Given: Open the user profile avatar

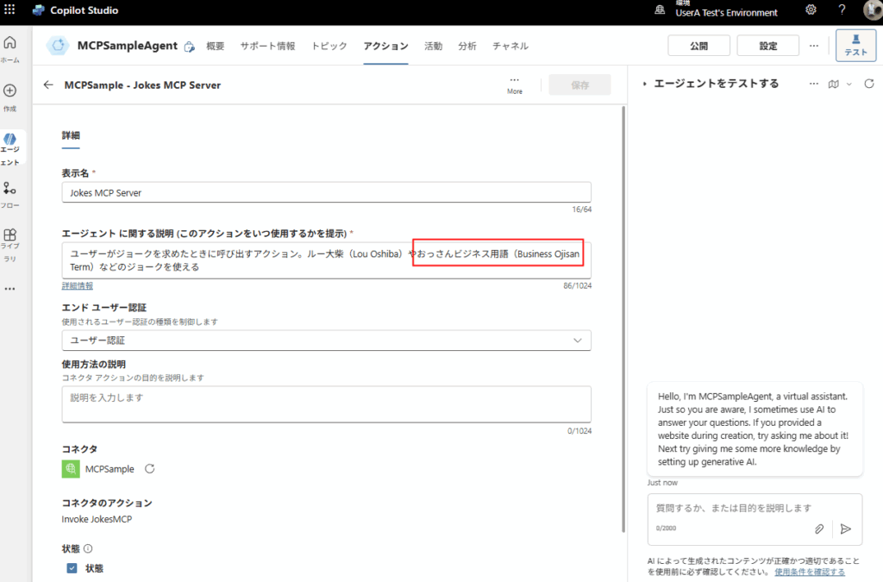Looking at the screenshot, I should (873, 9).
